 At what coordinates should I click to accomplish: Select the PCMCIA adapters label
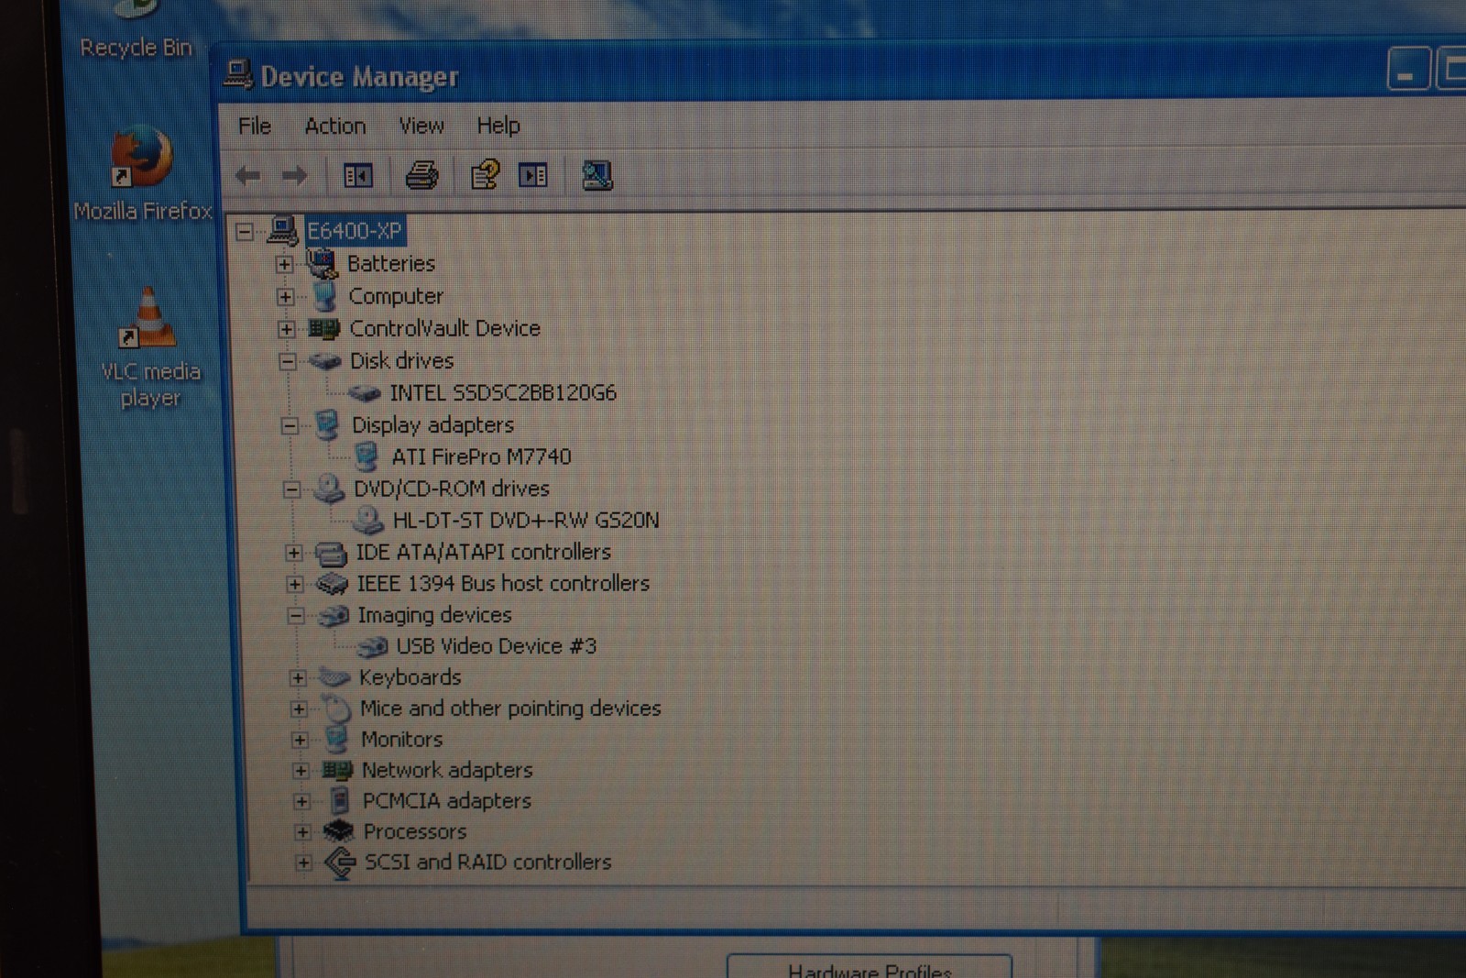[447, 801]
